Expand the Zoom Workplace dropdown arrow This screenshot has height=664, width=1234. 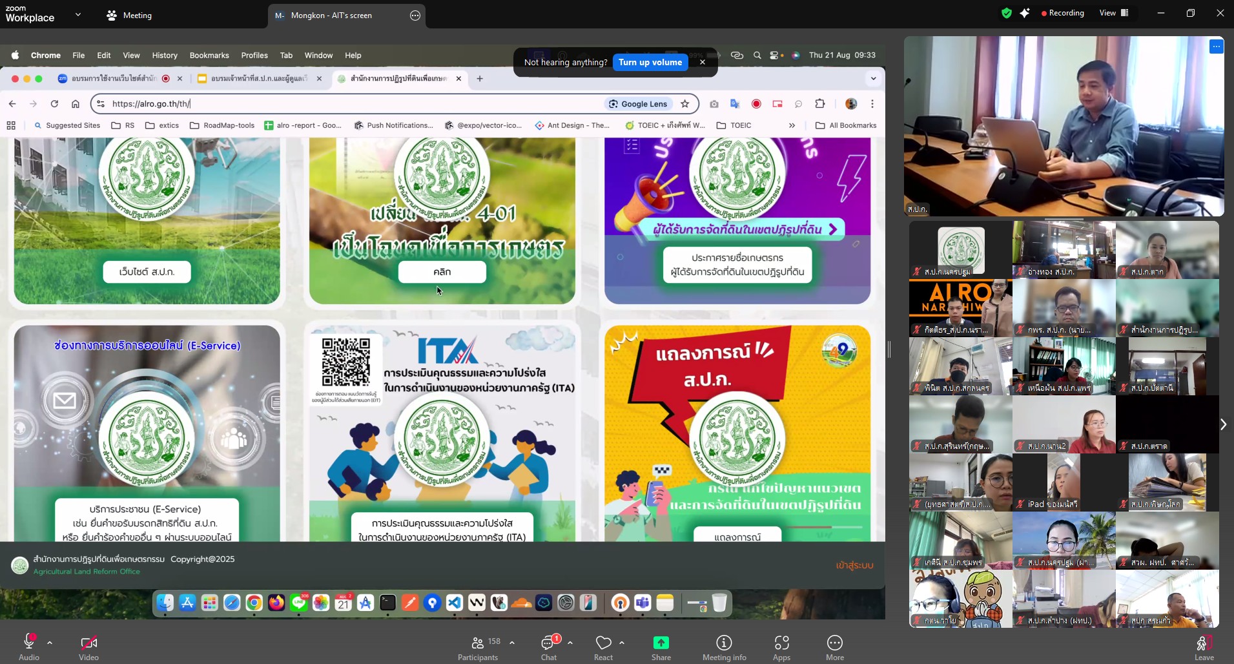[x=78, y=14]
